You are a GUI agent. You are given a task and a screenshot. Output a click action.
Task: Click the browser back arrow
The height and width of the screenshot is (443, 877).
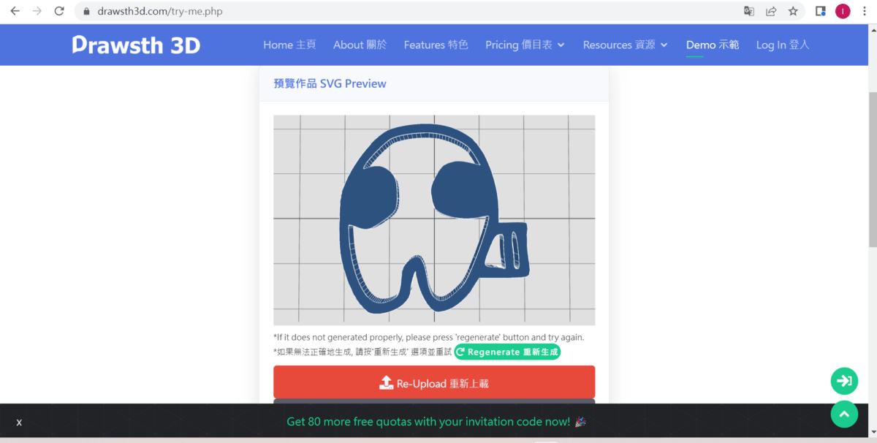click(15, 12)
